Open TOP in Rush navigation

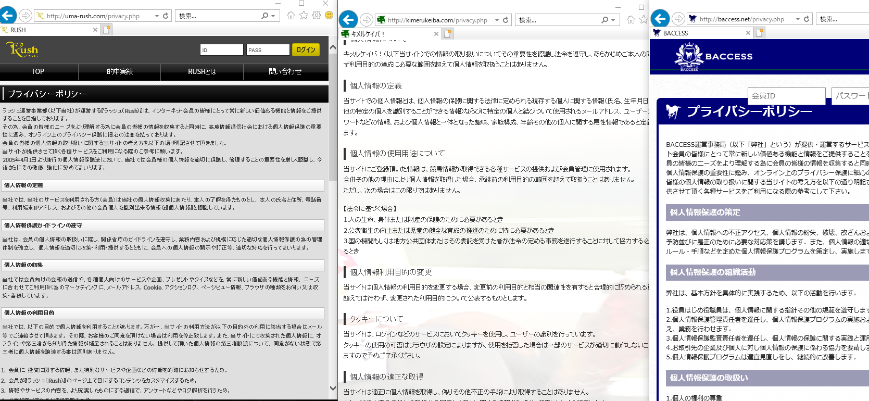point(38,71)
